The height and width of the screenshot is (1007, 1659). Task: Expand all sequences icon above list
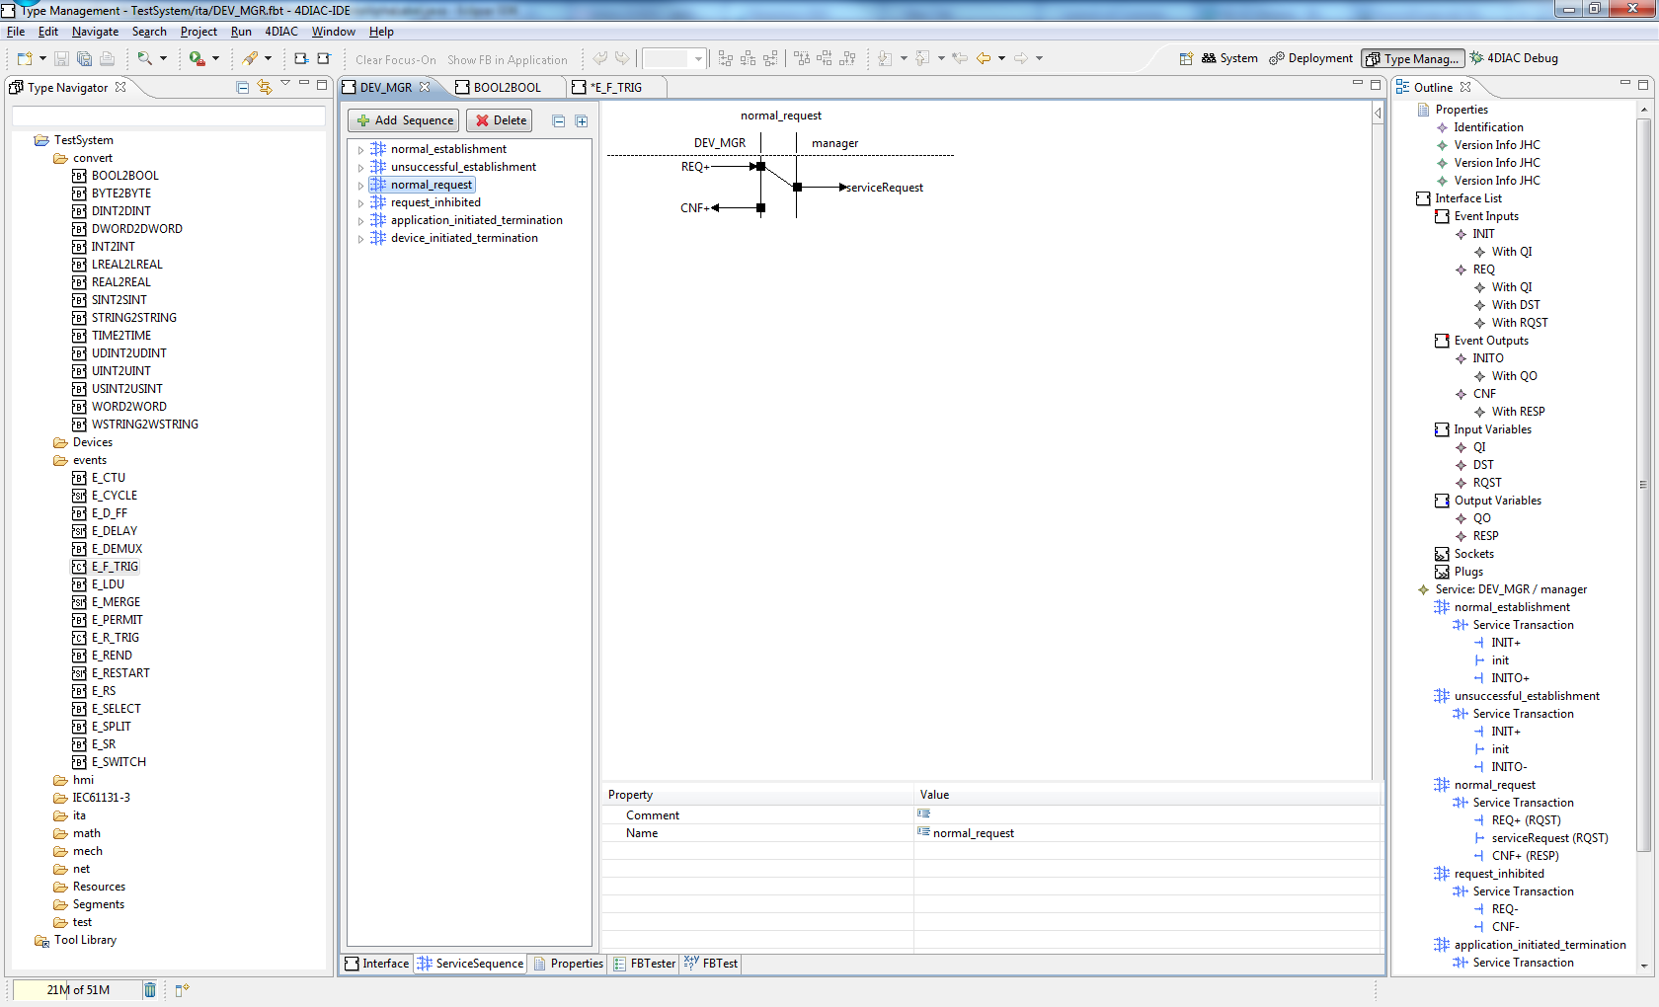[x=582, y=120]
